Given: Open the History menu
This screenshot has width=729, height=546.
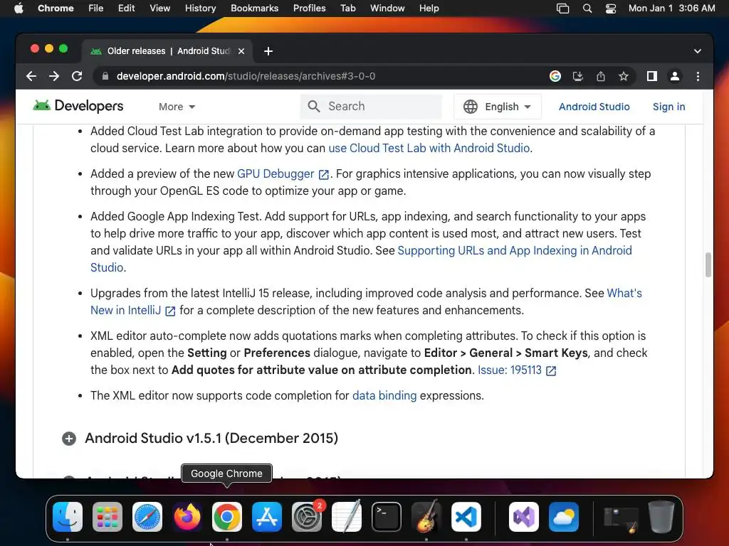Looking at the screenshot, I should pos(200,9).
